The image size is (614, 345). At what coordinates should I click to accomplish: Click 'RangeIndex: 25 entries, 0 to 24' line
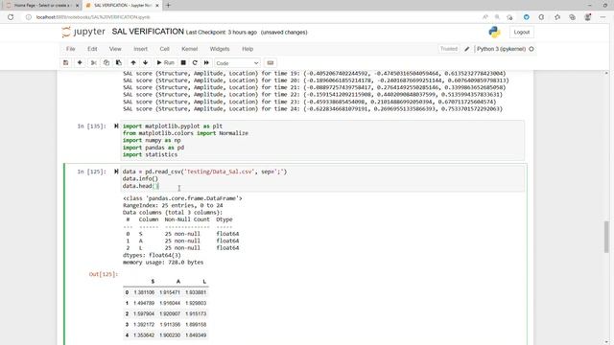pyautogui.click(x=173, y=205)
